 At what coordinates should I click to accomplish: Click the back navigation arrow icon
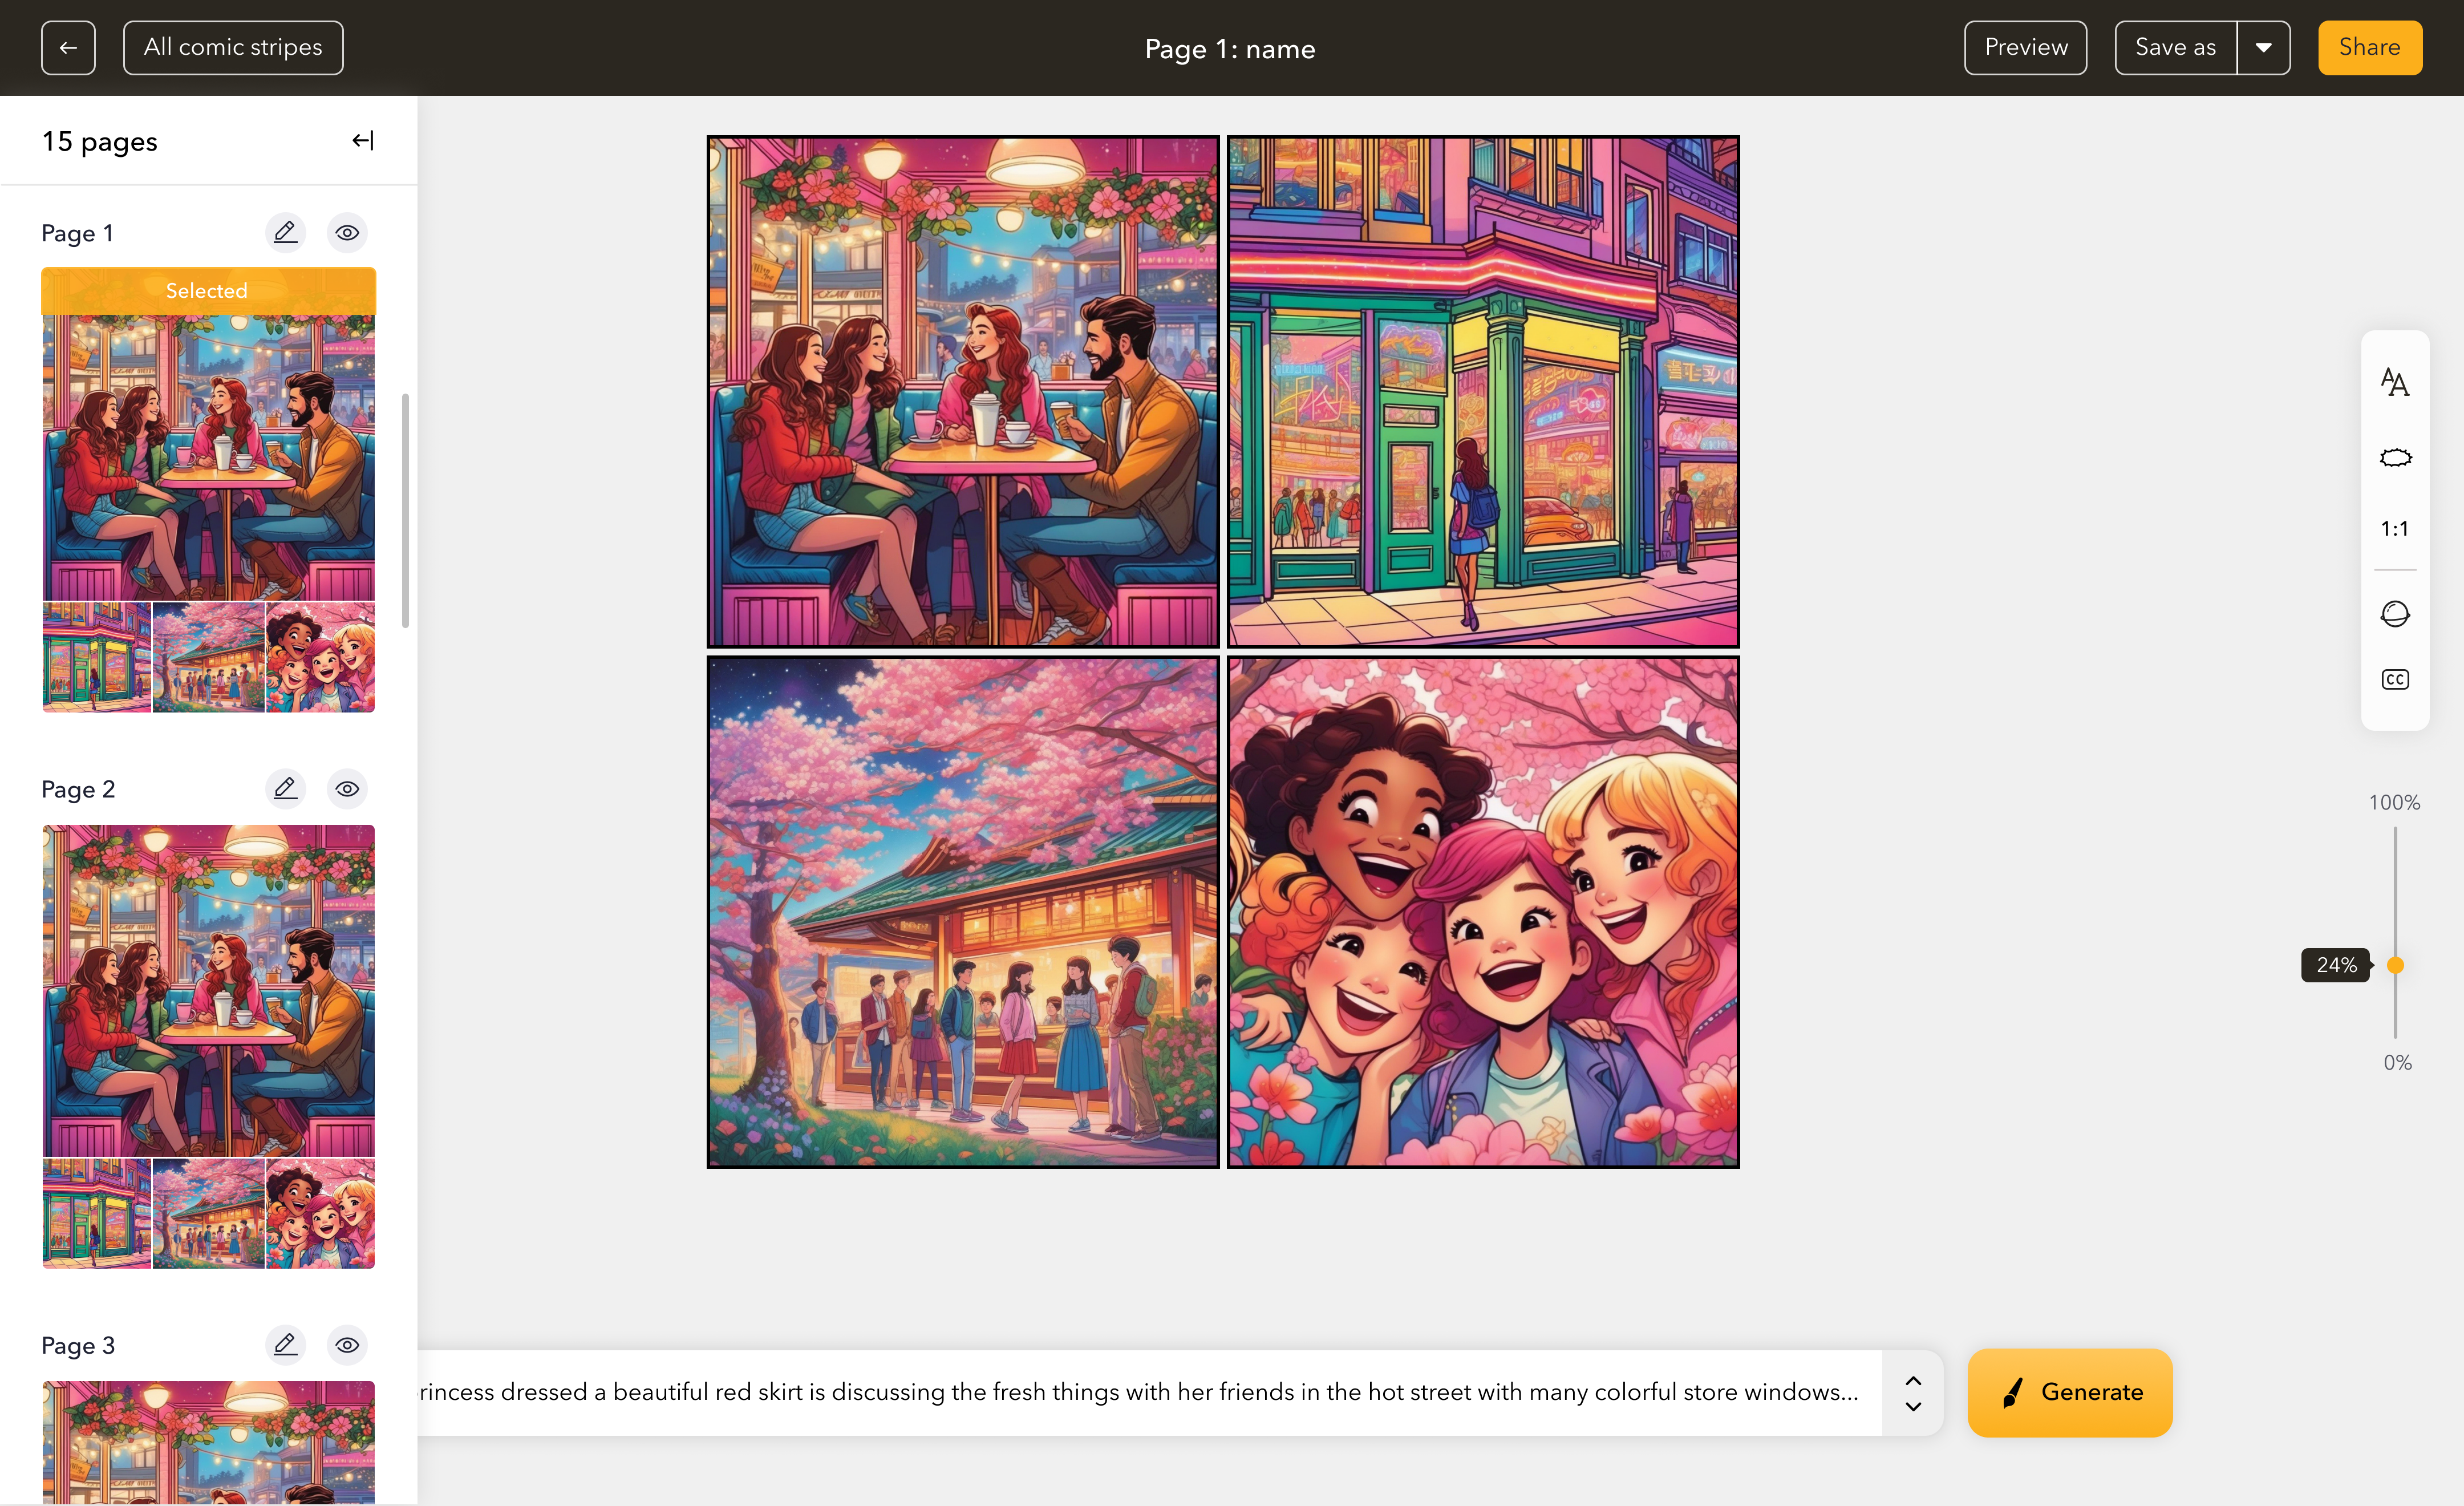coord(68,47)
